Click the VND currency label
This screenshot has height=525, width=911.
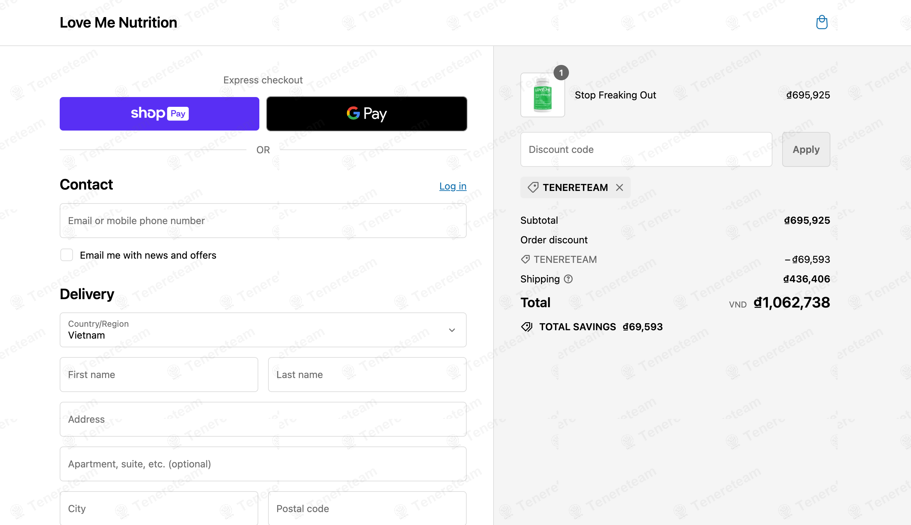tap(738, 305)
